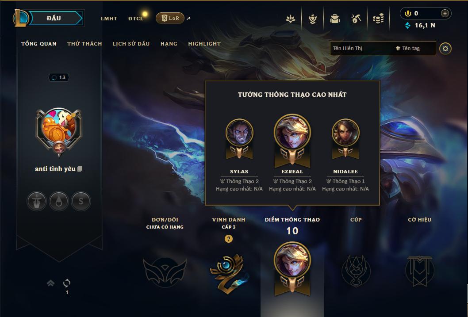
Task: Click the Tên Hiển Thị search field
Action: tap(362, 48)
